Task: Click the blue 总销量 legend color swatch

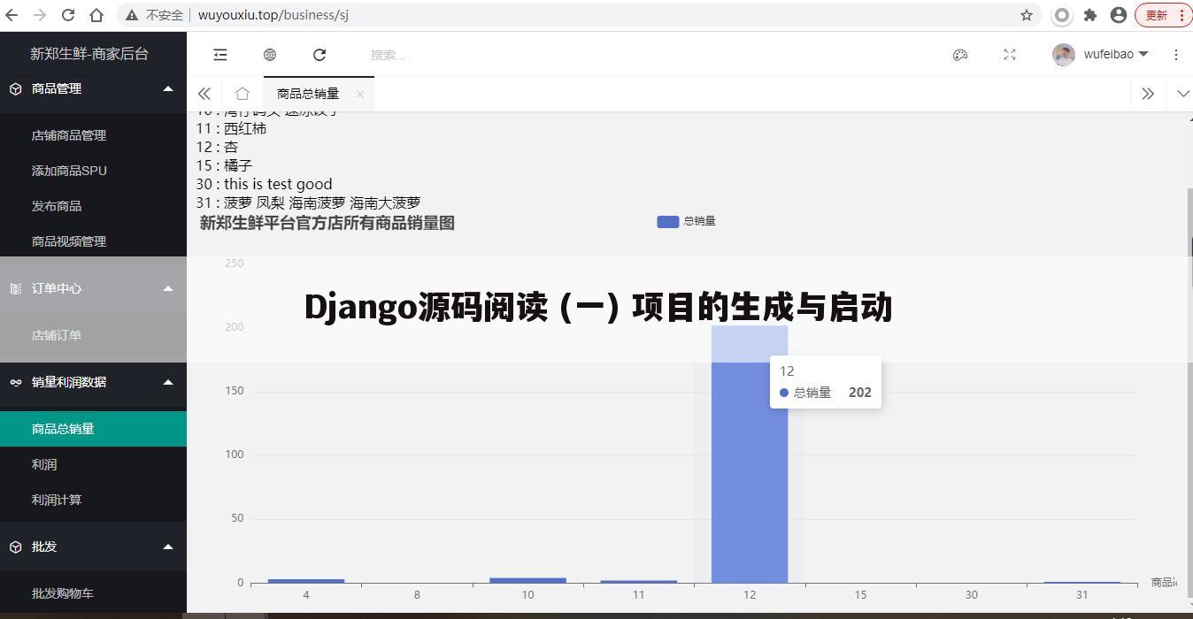Action: pyautogui.click(x=667, y=221)
